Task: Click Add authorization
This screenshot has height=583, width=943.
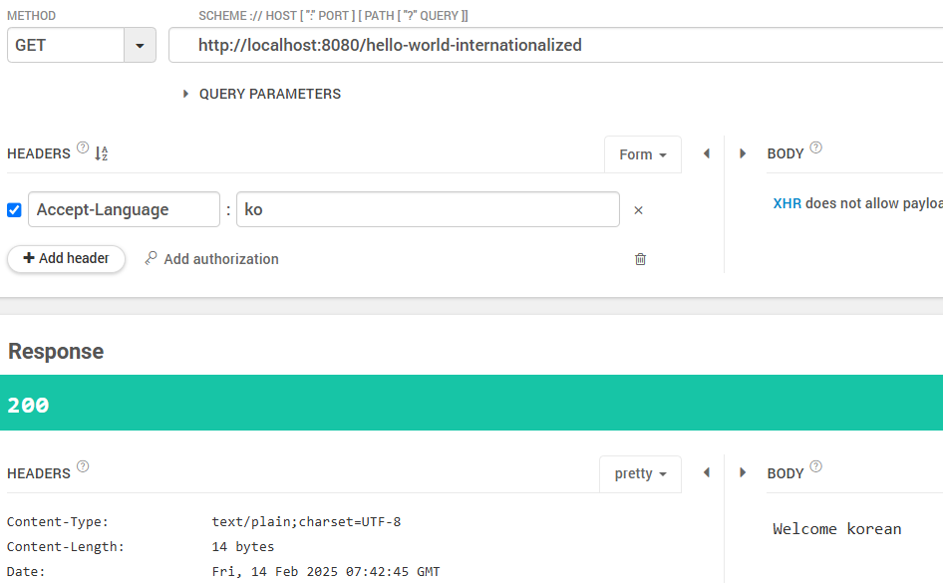Action: click(x=211, y=258)
